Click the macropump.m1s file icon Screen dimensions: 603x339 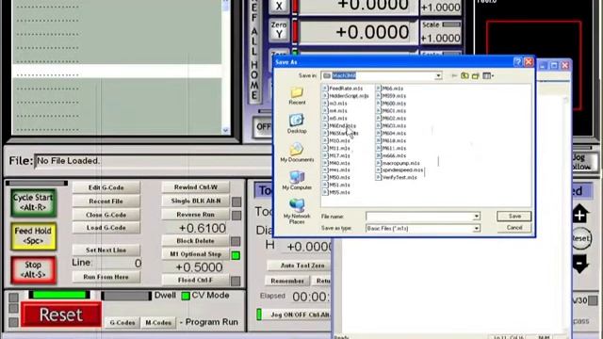tap(379, 163)
